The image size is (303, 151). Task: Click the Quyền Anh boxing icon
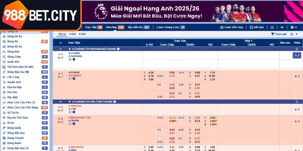pyautogui.click(x=4, y=82)
